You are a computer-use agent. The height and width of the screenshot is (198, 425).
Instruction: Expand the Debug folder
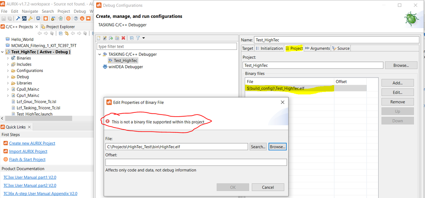click(x=8, y=77)
